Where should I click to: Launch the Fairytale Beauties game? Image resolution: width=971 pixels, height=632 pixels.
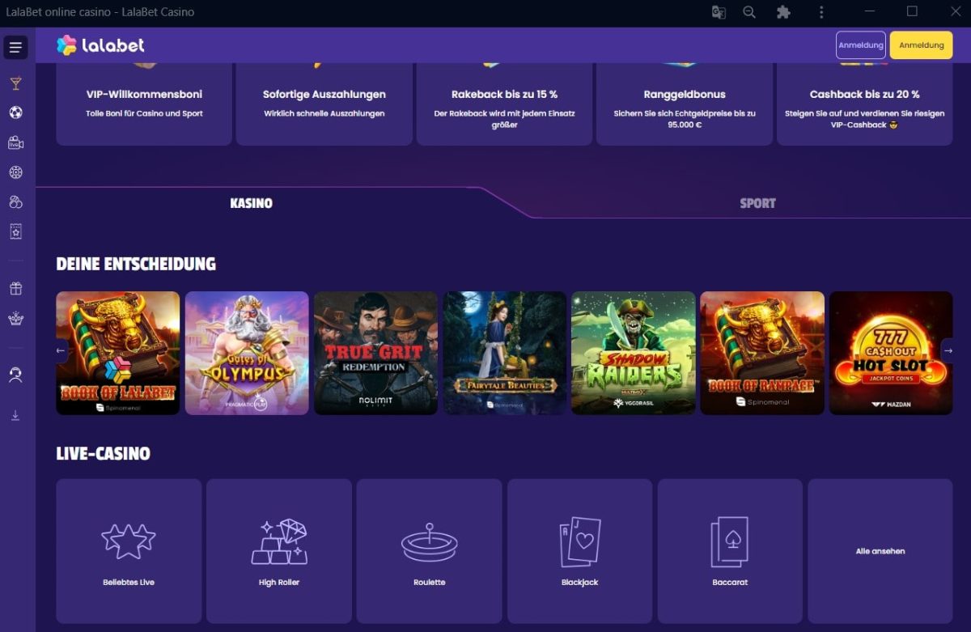click(504, 353)
